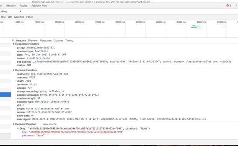
Task: Open the Security panel tab
Action: (x=11, y=6)
